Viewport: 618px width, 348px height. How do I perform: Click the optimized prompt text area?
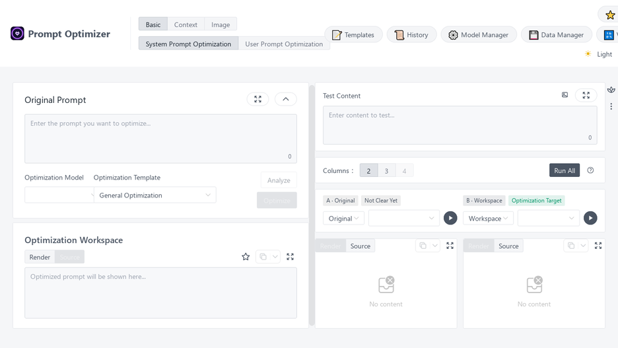tap(160, 293)
